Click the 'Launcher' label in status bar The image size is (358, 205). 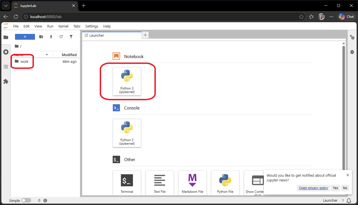coord(330,201)
